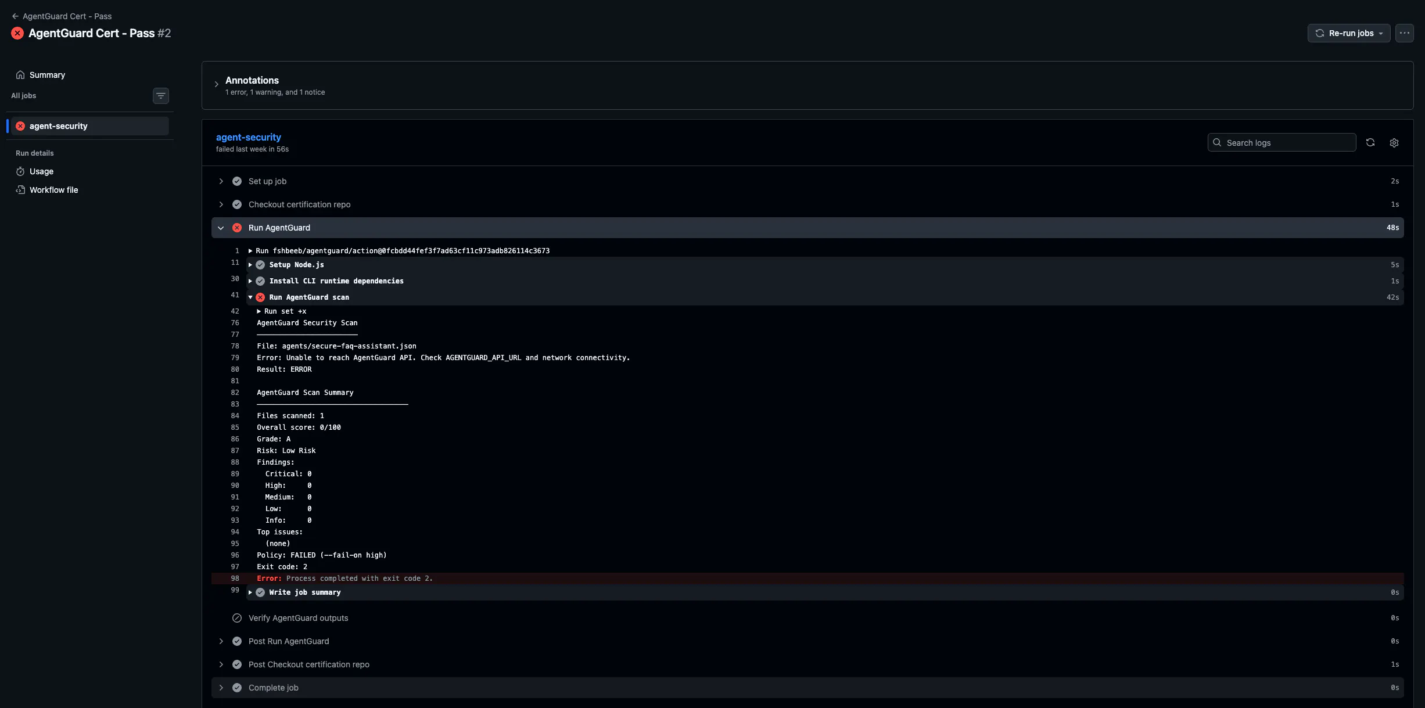Click the 'Grade: A' log line
Screen dimensions: 1425x708
[274, 439]
